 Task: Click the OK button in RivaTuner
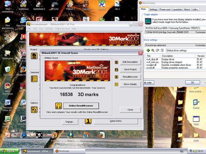[192, 82]
